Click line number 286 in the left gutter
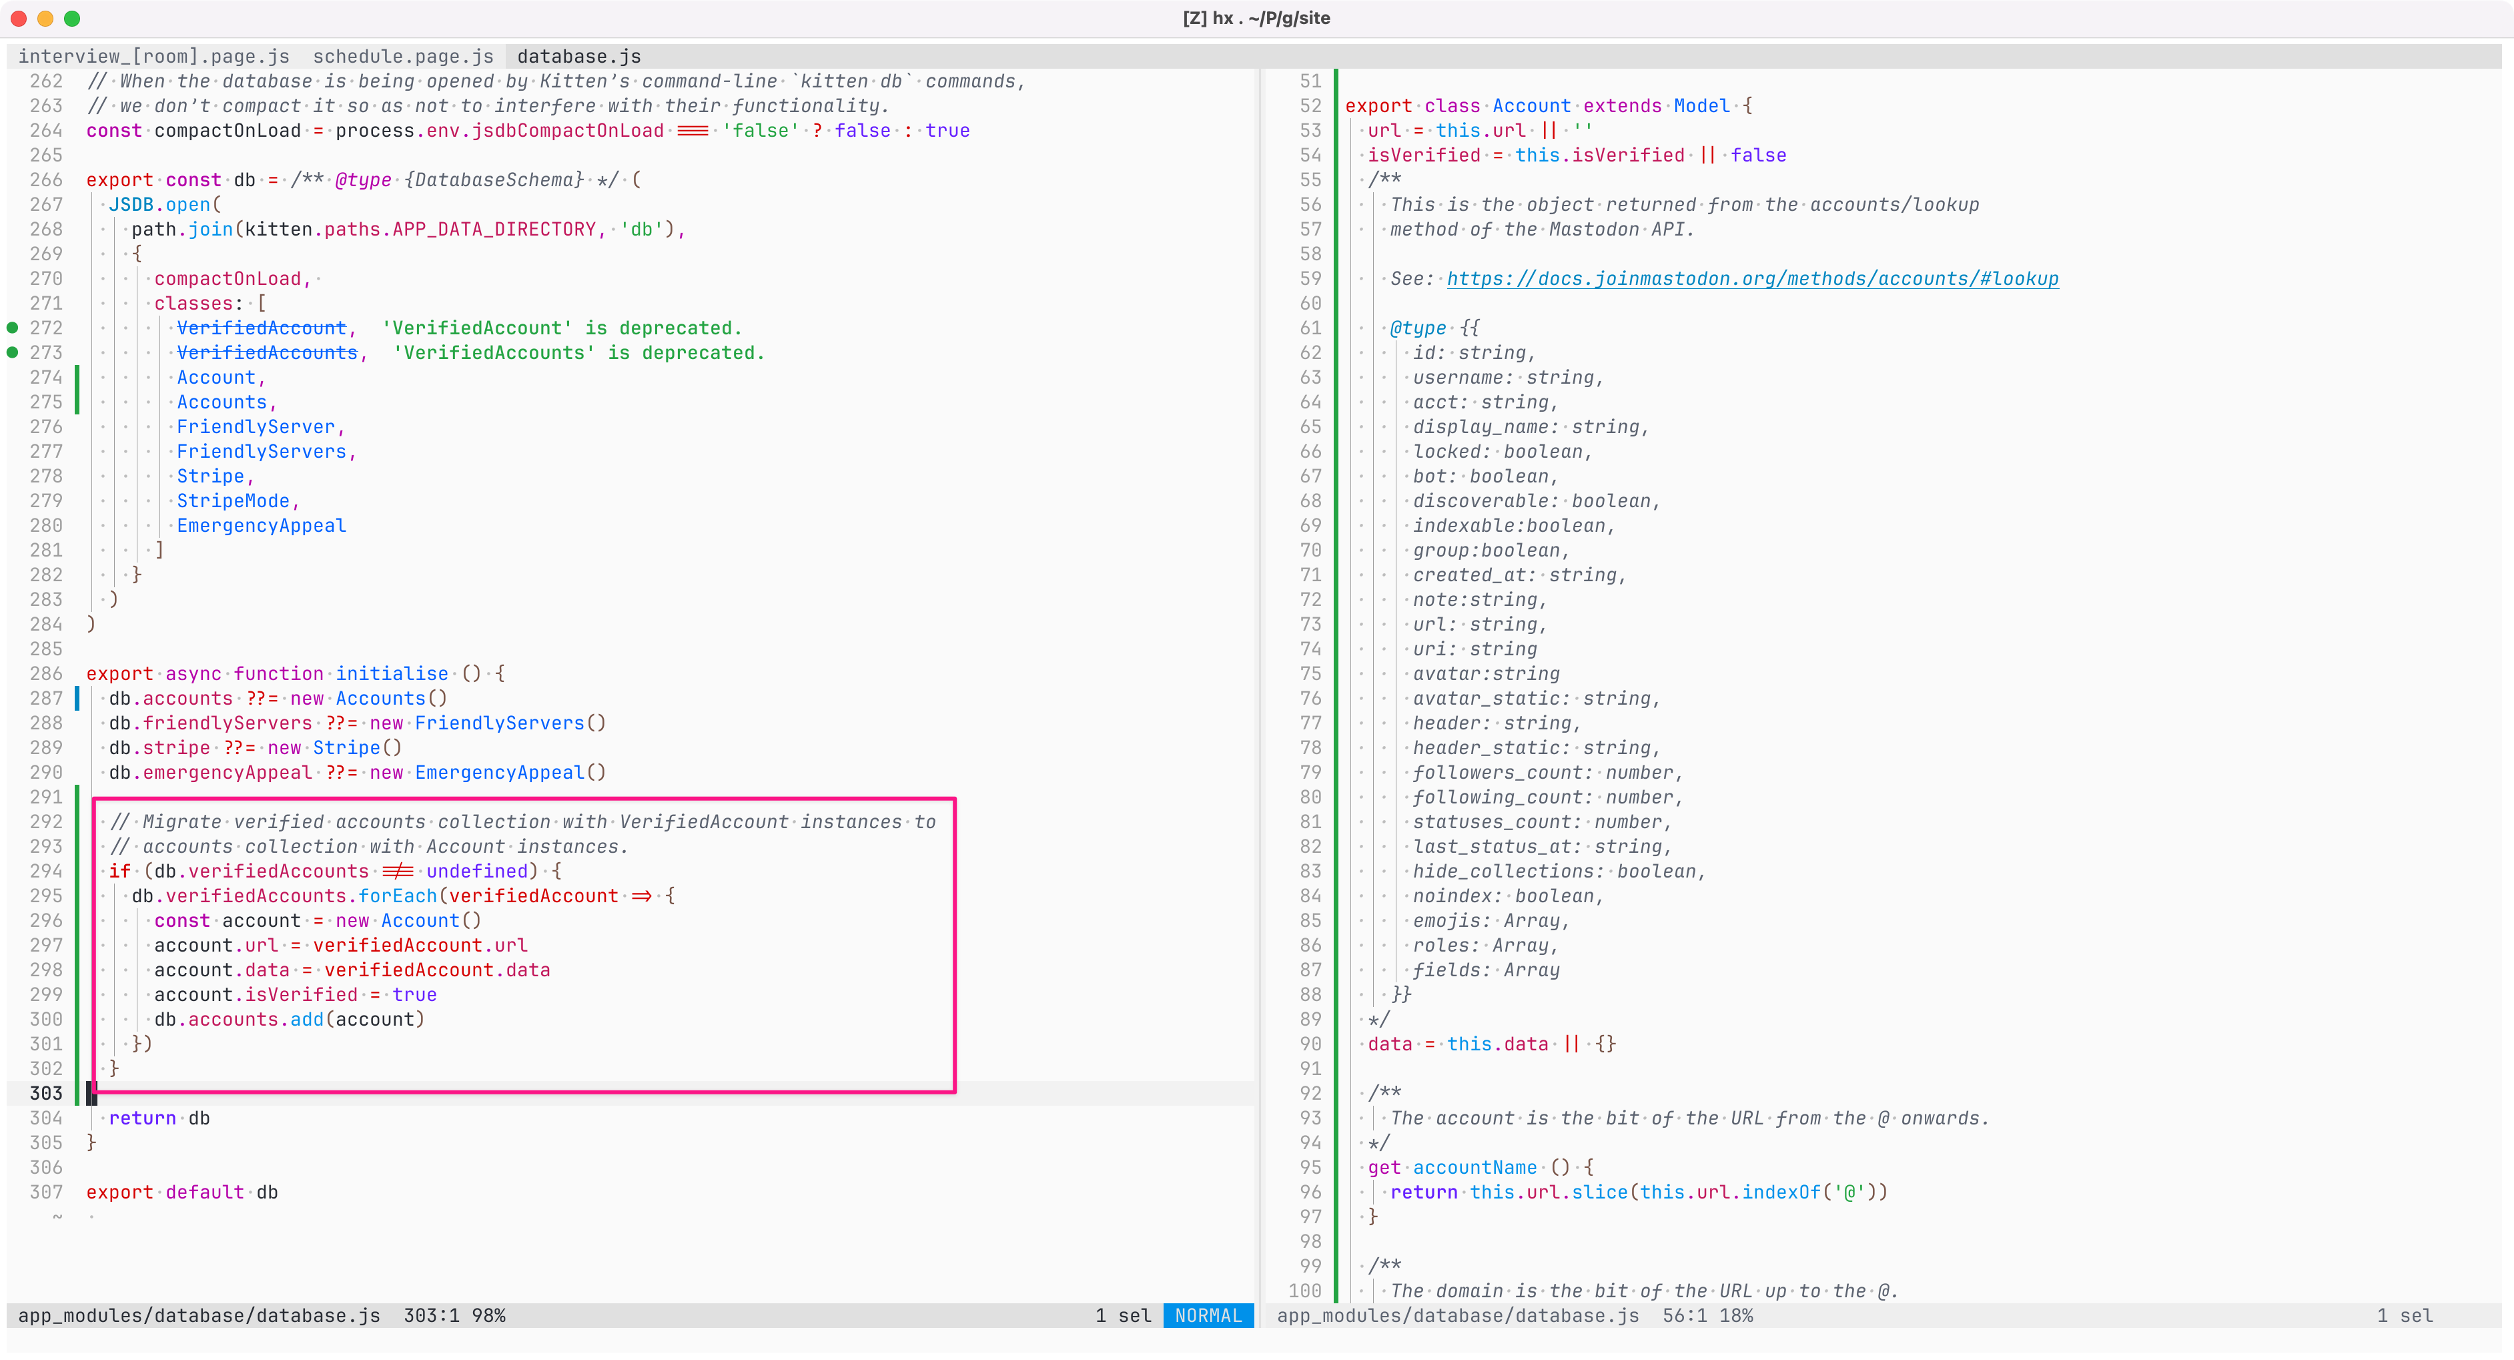2514x1360 pixels. click(x=46, y=673)
